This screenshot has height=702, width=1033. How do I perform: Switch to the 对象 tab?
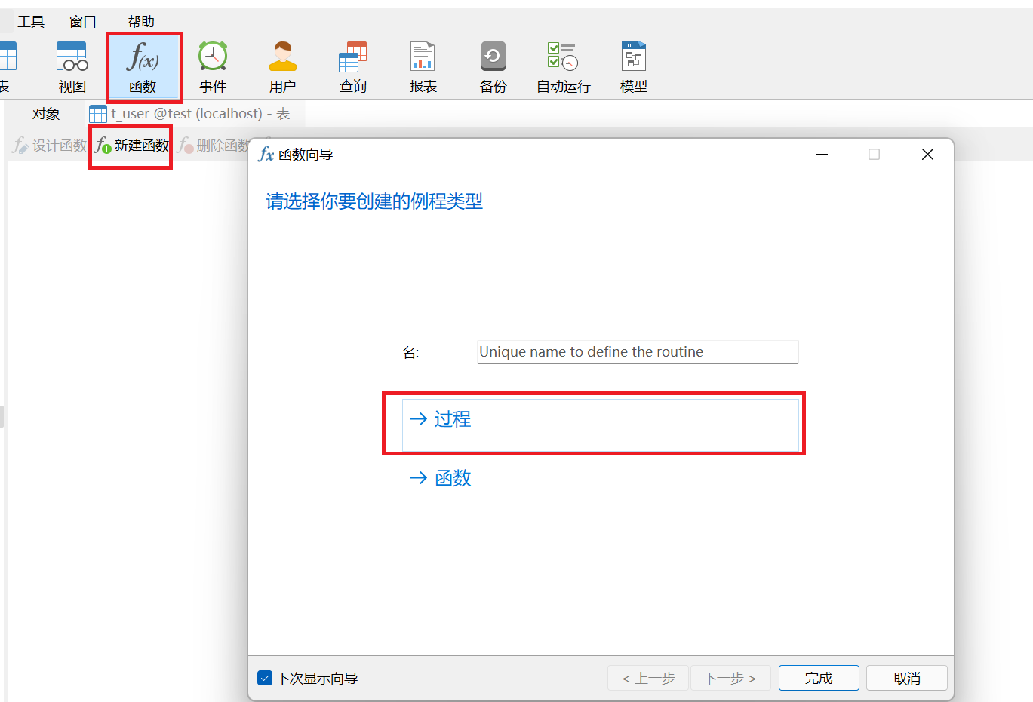[46, 114]
